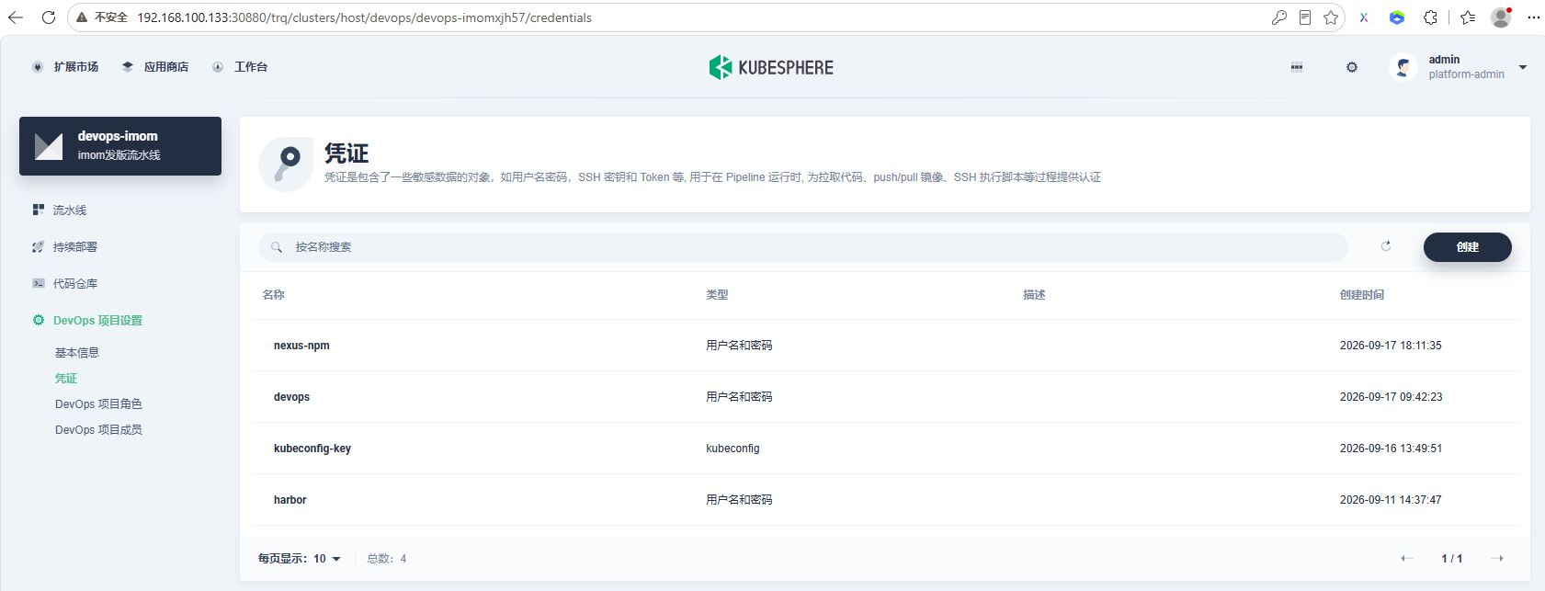The height and width of the screenshot is (591, 1545).
Task: Go to 持续部署 in sidebar
Action: pos(64,247)
